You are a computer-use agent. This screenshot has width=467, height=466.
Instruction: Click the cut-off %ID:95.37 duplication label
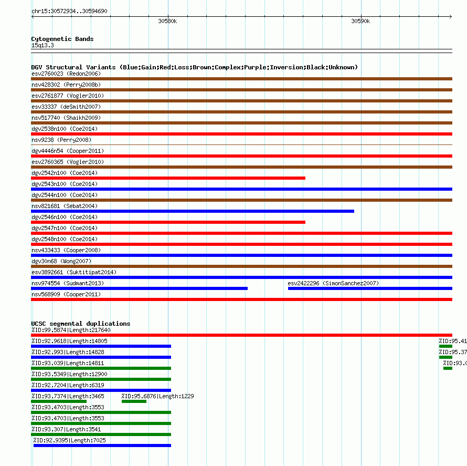point(453,352)
